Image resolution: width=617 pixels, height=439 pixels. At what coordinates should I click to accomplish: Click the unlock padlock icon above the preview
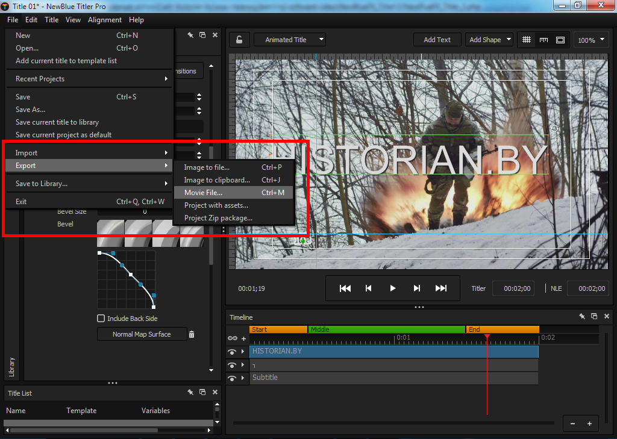click(x=239, y=40)
